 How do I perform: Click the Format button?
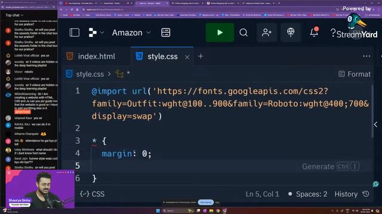355,74
